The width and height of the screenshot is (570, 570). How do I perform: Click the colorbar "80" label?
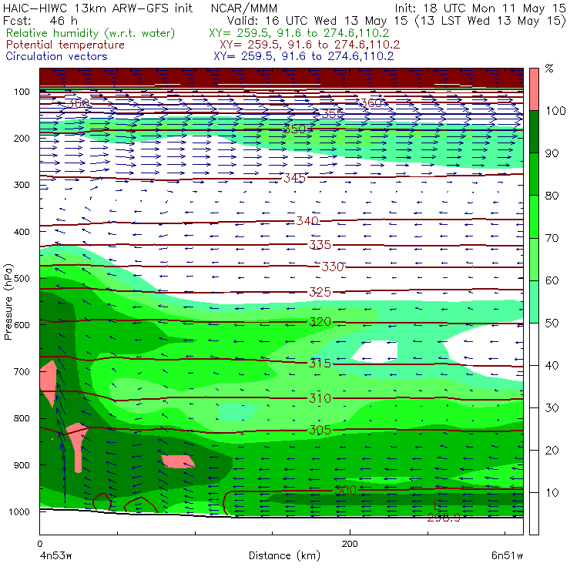coord(552,196)
